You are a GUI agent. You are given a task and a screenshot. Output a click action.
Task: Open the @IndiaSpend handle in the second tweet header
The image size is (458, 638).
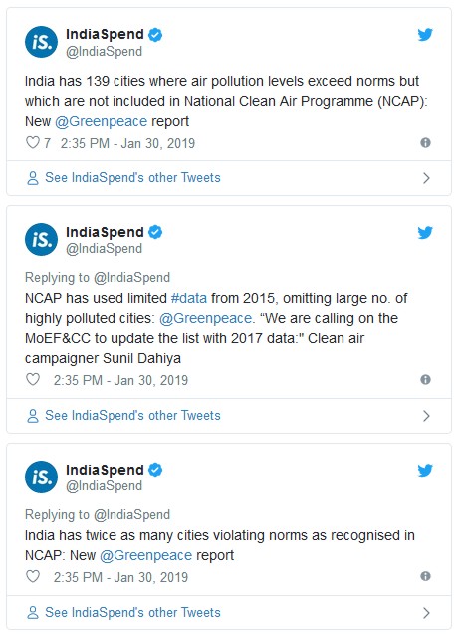point(104,248)
